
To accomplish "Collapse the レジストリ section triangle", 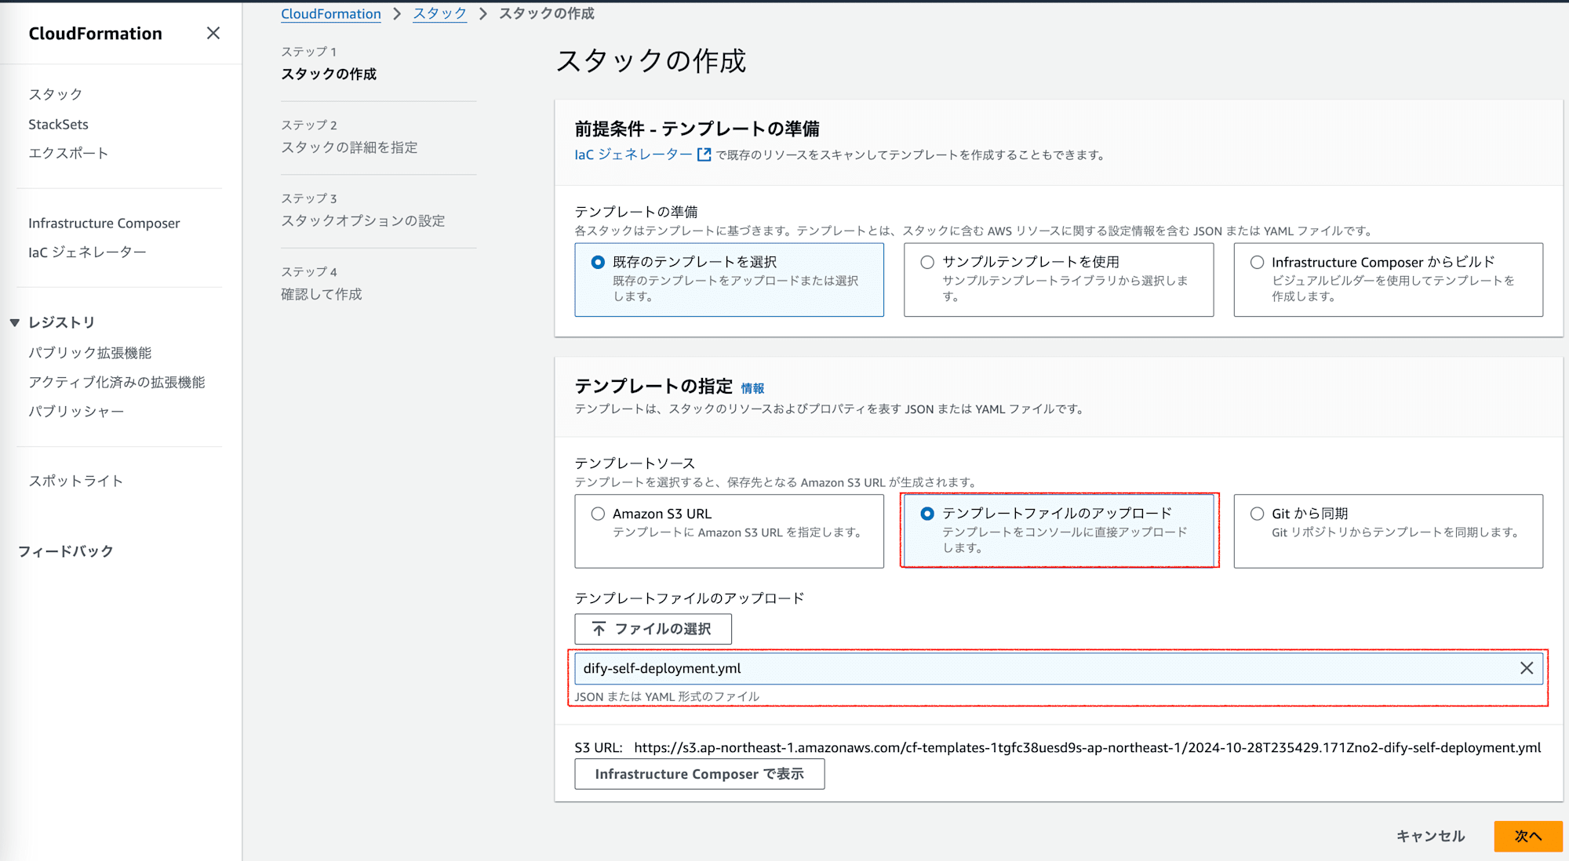I will (14, 322).
